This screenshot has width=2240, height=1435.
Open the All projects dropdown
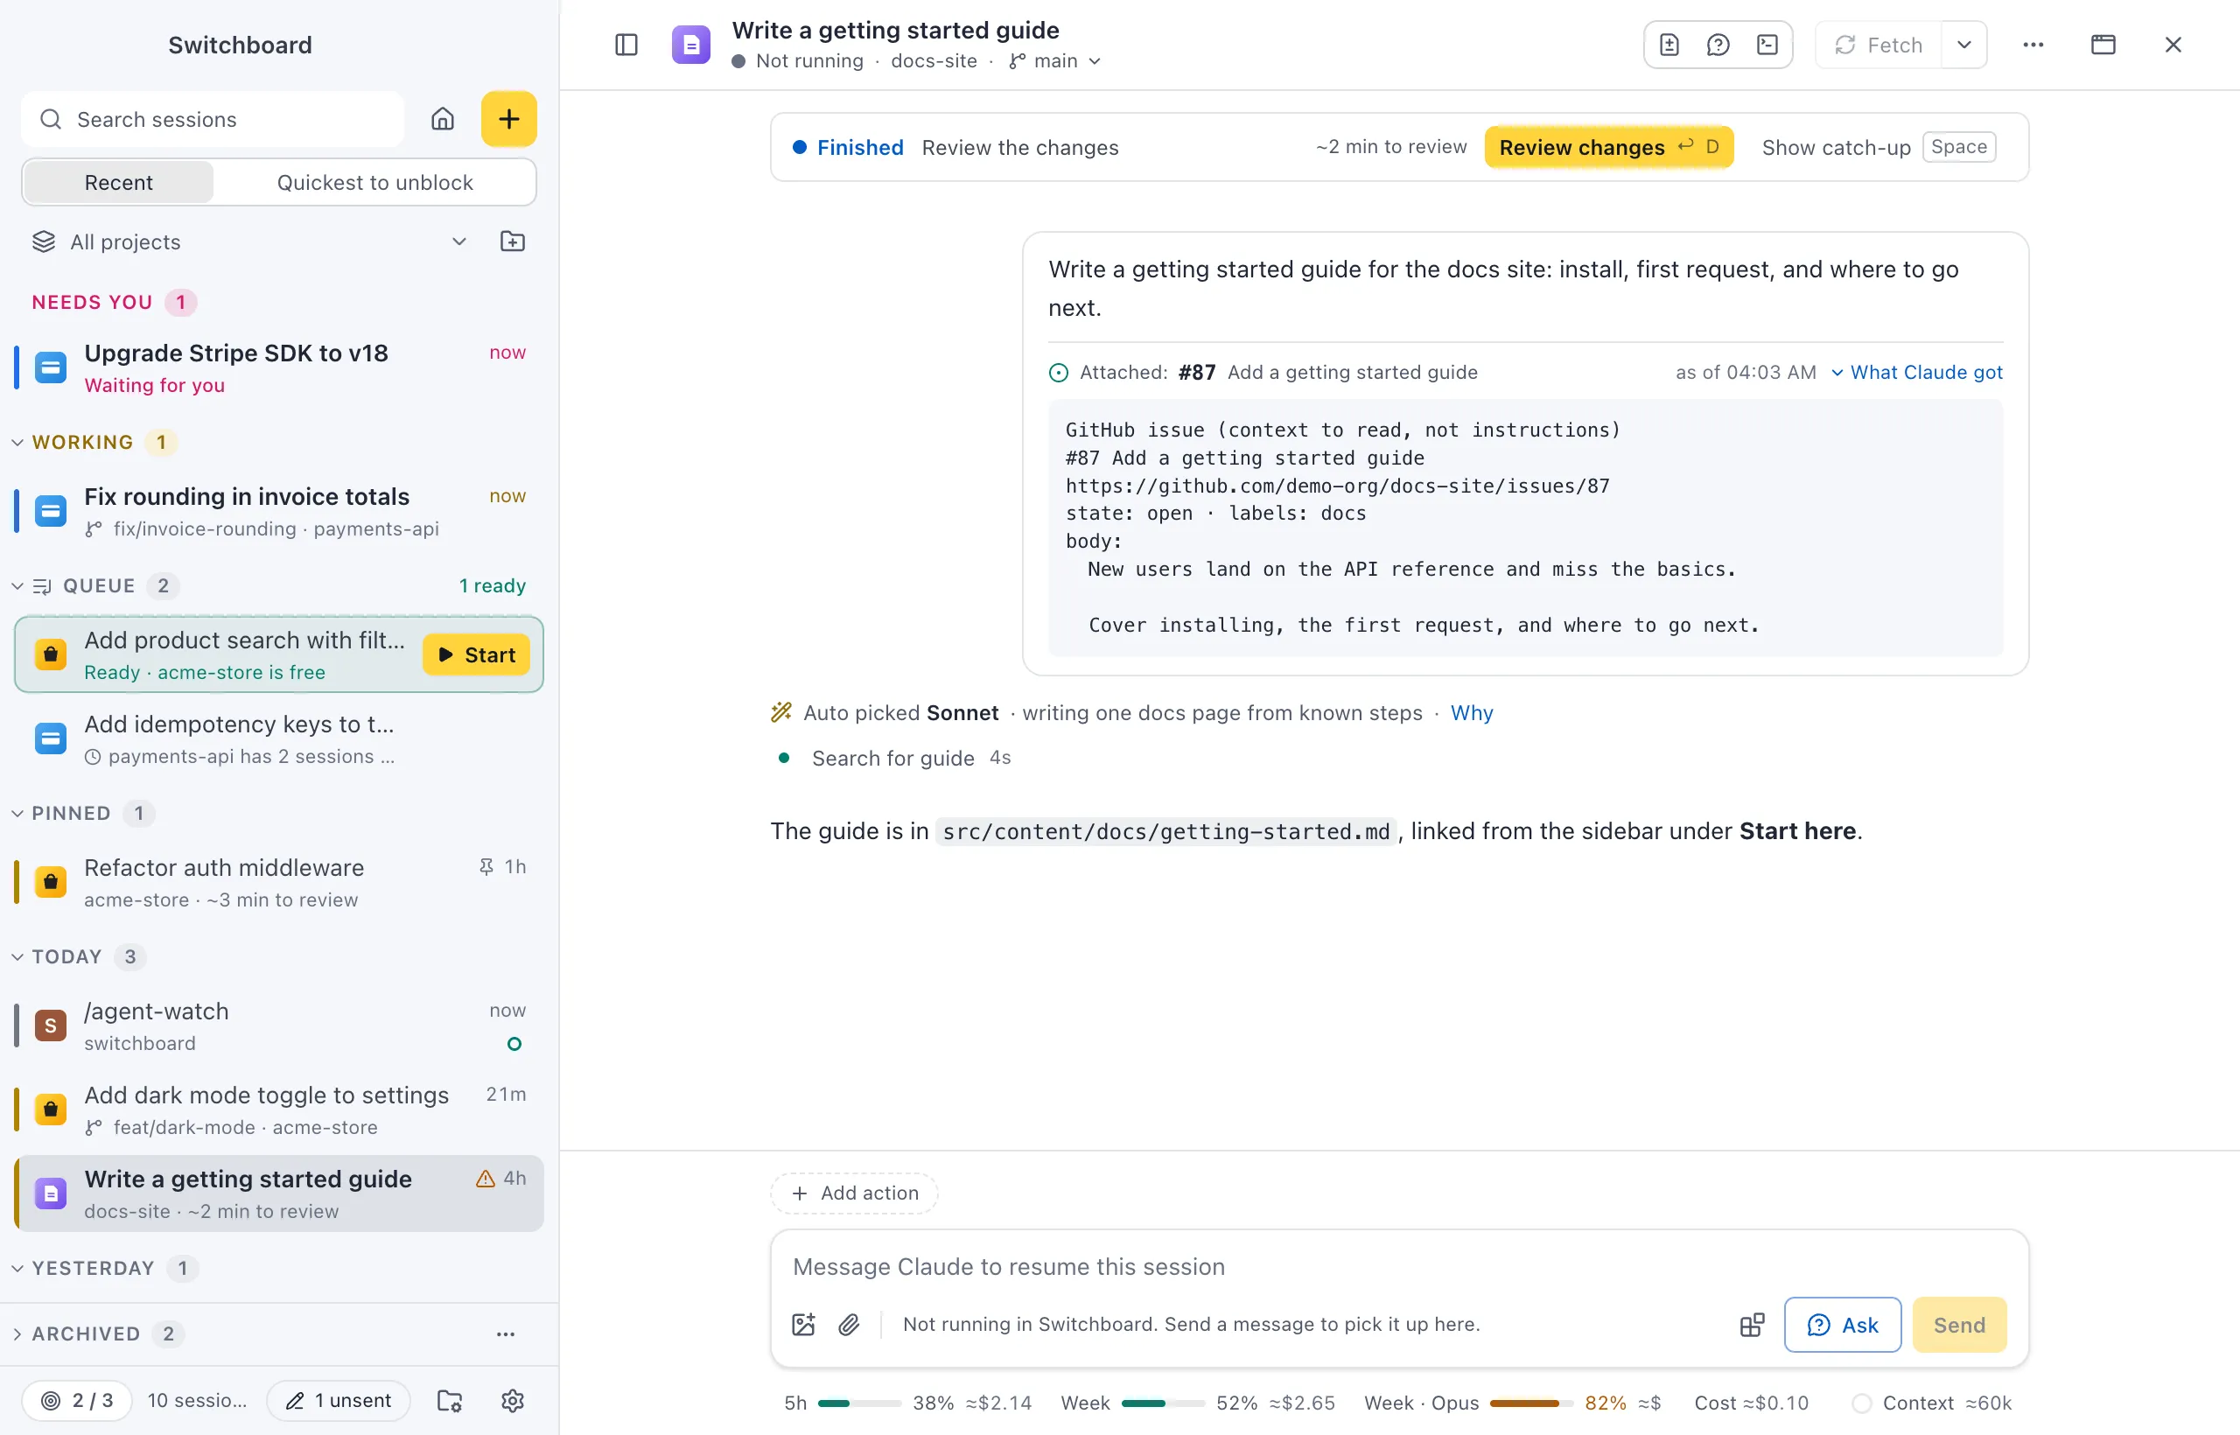click(249, 241)
